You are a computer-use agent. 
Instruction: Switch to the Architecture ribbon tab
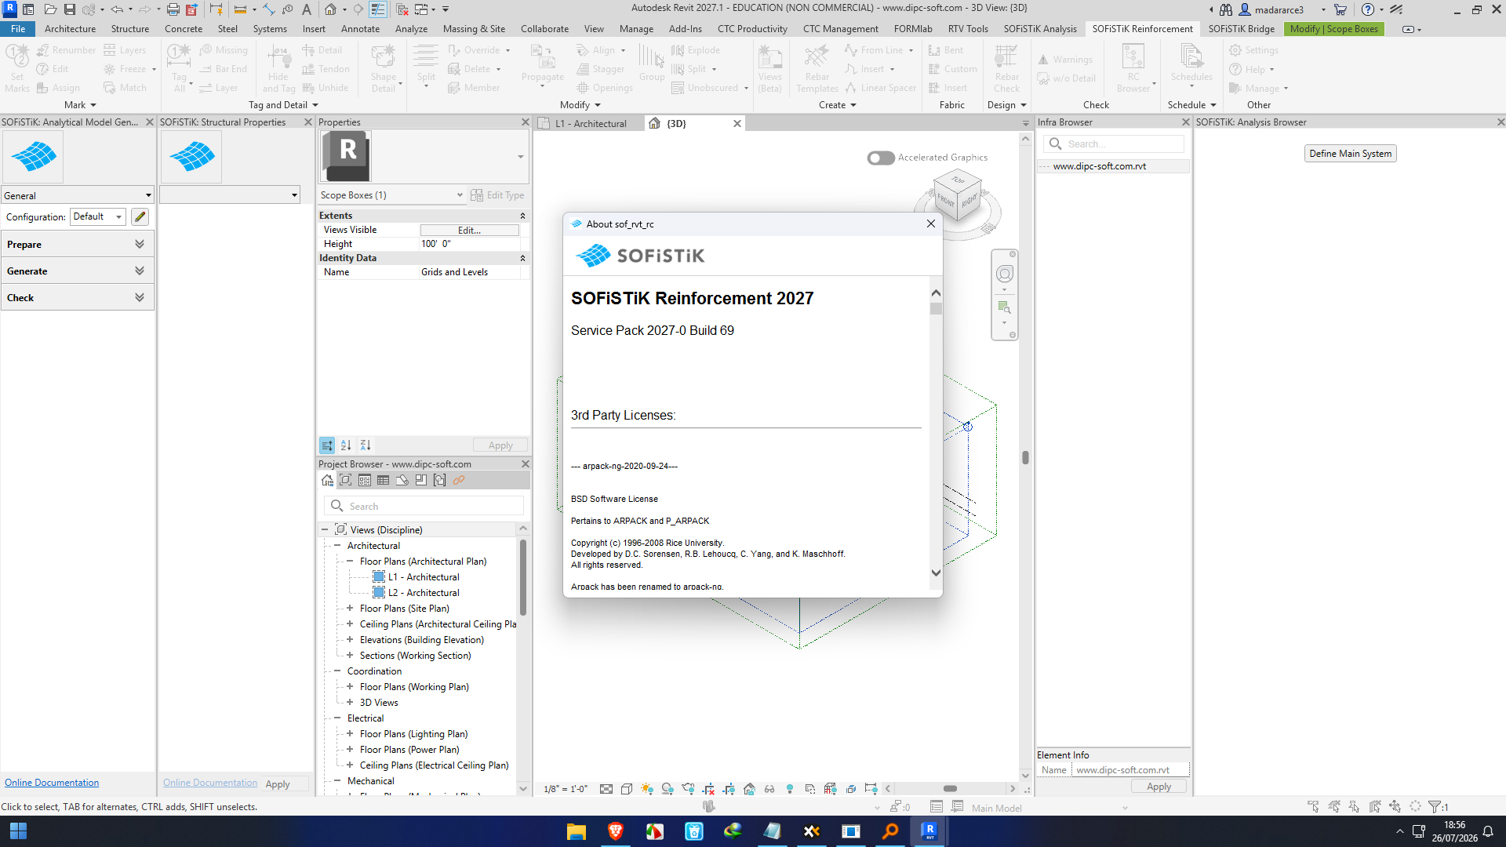point(70,29)
